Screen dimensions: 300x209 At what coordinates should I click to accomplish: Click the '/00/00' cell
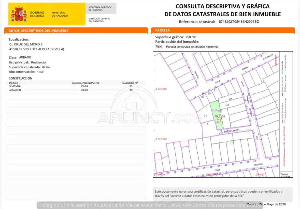click(84, 90)
